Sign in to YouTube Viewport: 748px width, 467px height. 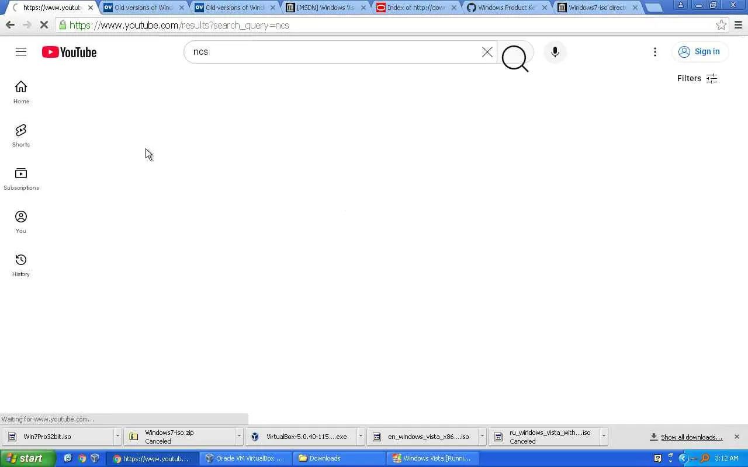click(699, 51)
